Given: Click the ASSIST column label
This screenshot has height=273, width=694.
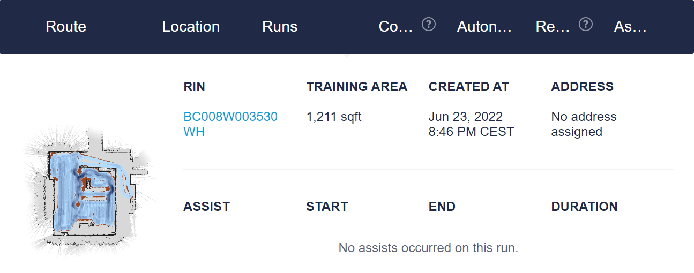Looking at the screenshot, I should [206, 207].
